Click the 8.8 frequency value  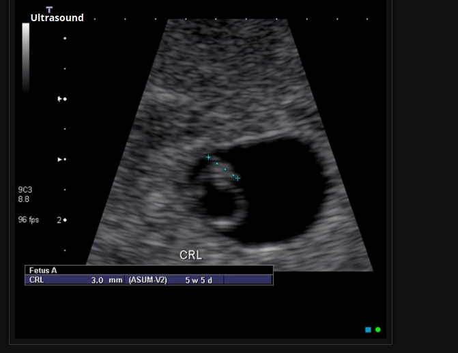[x=23, y=199]
